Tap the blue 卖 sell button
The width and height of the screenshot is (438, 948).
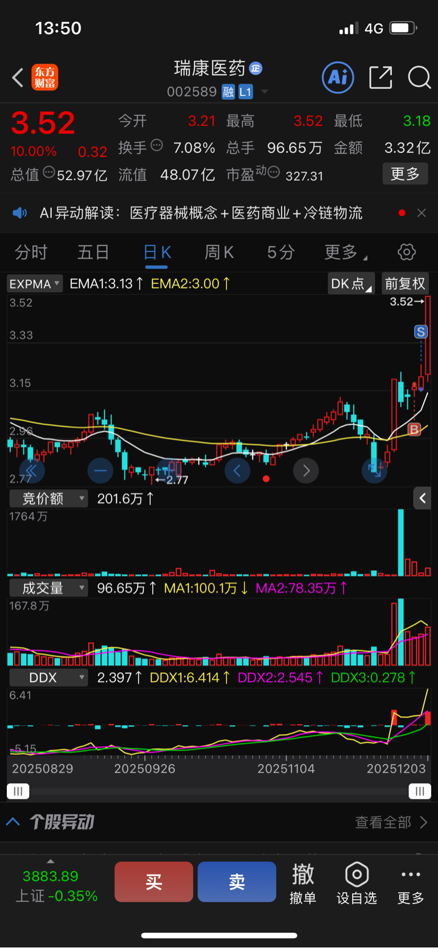(x=237, y=882)
